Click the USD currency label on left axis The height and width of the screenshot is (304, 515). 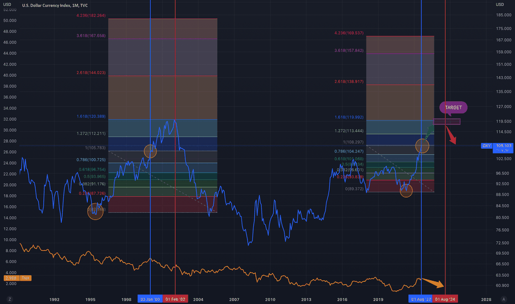click(7, 4)
